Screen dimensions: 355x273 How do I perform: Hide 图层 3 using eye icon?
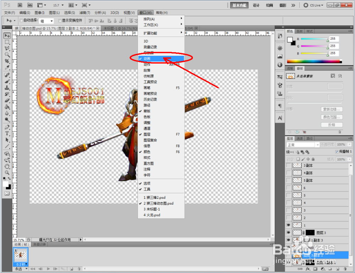pyautogui.click(x=288, y=232)
